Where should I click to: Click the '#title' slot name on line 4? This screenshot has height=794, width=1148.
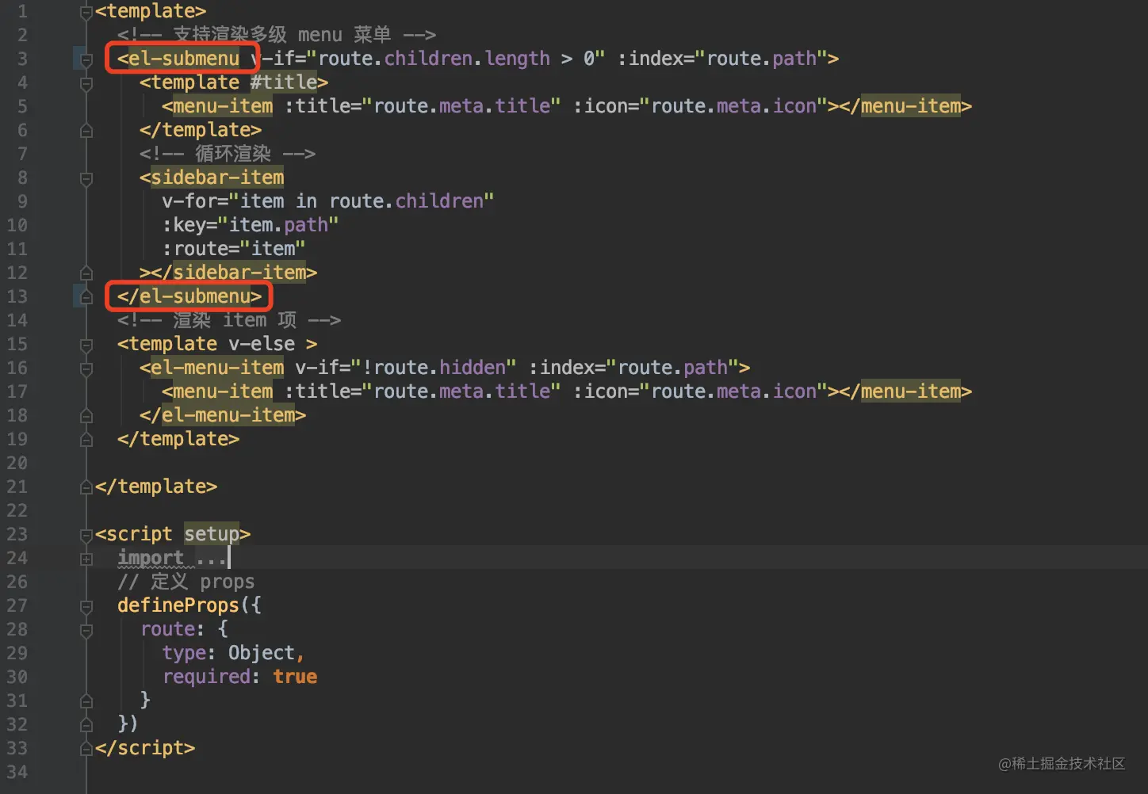(x=284, y=82)
